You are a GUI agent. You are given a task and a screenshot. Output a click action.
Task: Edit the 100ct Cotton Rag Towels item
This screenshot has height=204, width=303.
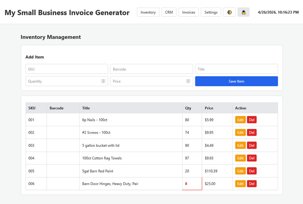point(240,158)
